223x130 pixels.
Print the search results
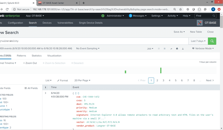click(x=177, y=48)
